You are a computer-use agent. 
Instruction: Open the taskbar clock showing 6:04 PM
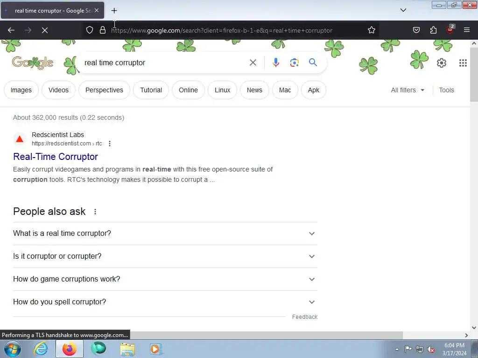click(454, 349)
